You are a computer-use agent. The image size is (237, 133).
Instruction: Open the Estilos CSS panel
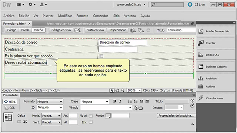coord(216,55)
